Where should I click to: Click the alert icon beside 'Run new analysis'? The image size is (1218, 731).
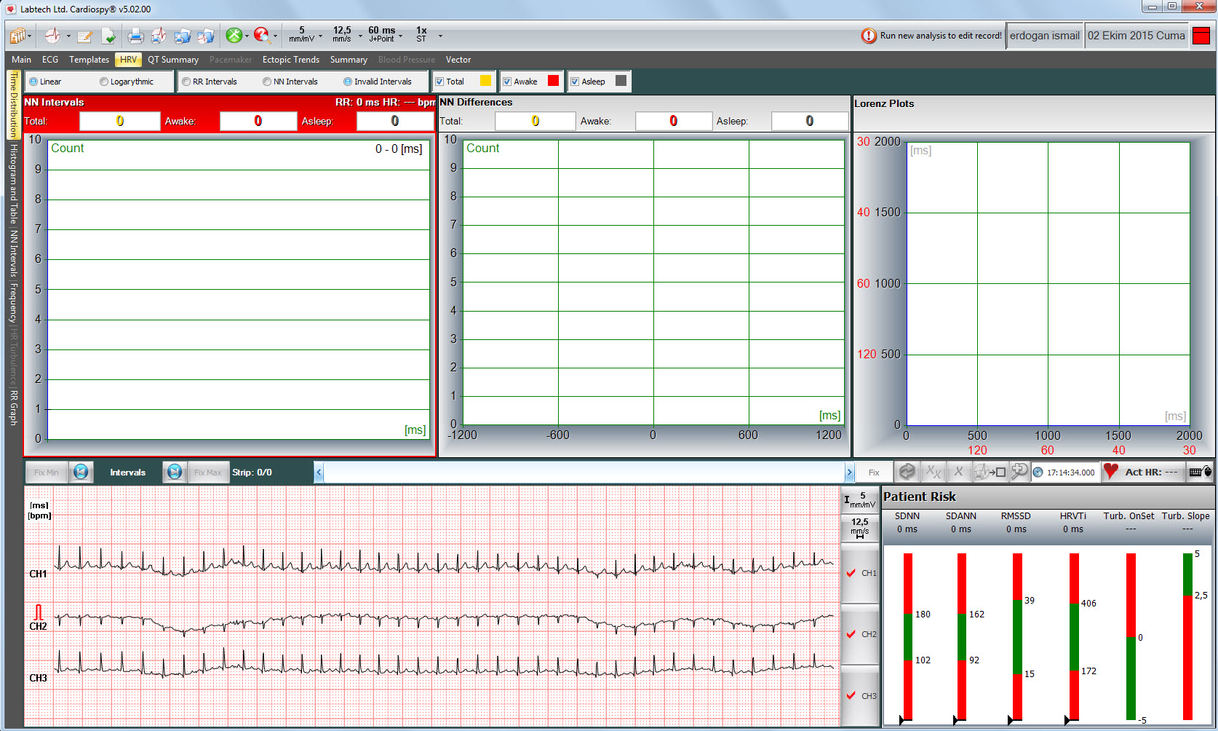pos(869,36)
